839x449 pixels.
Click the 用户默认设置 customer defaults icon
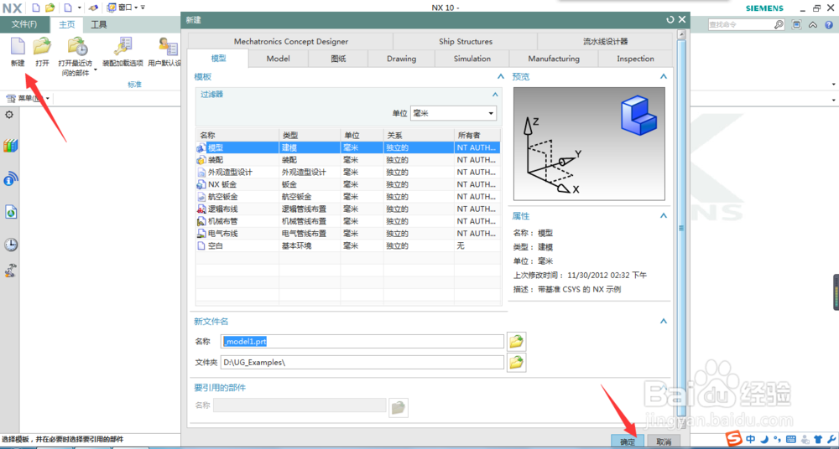(x=168, y=46)
